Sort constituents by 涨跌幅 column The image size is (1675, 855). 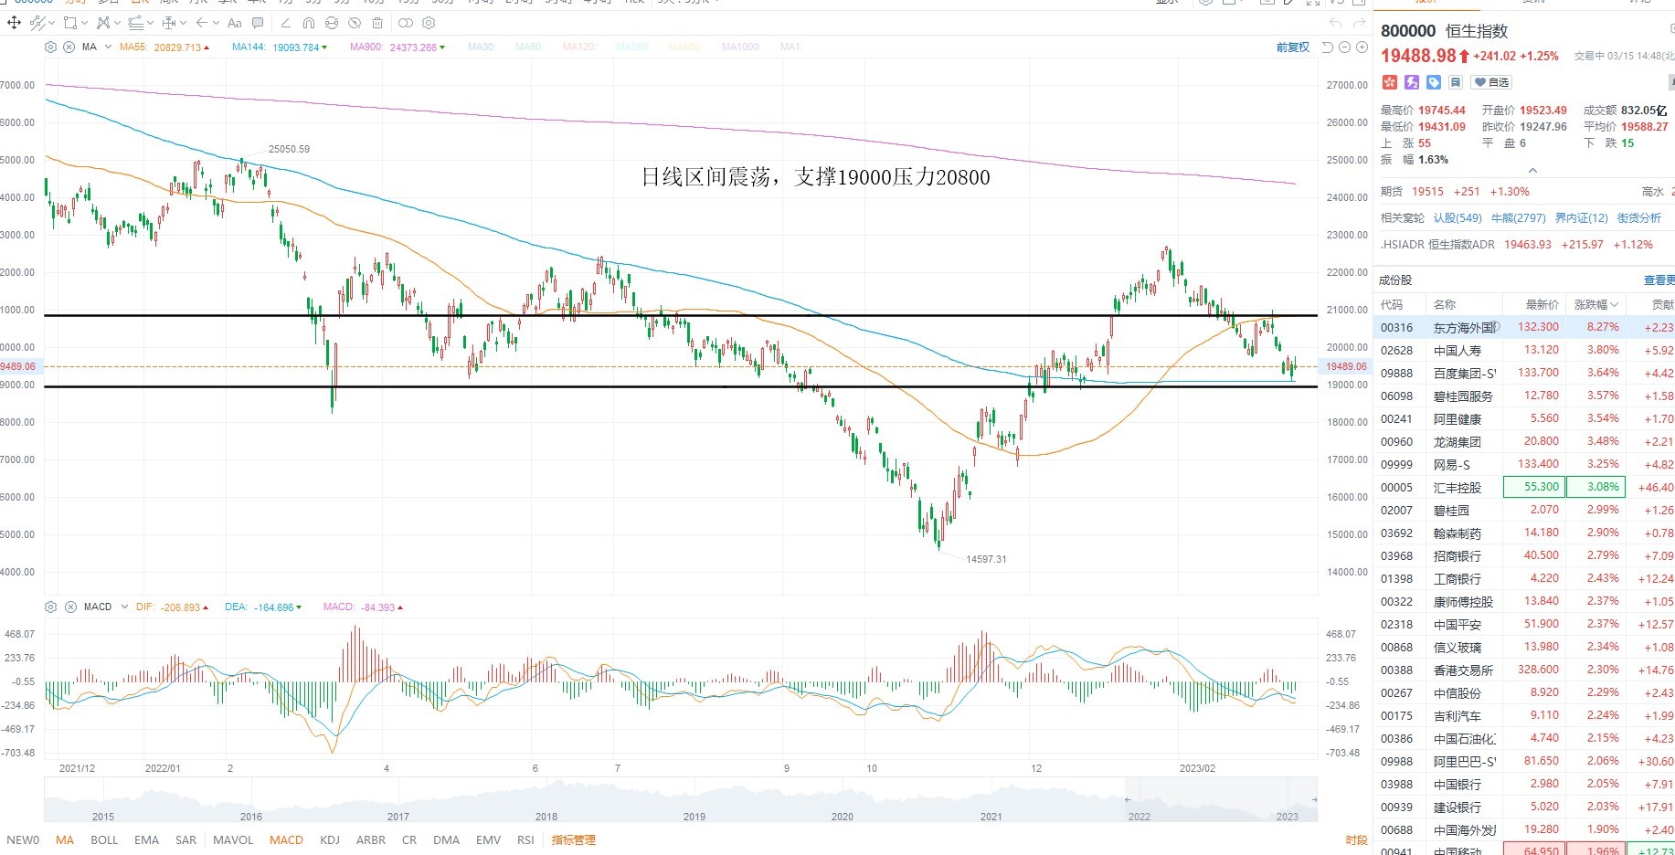(x=1595, y=304)
